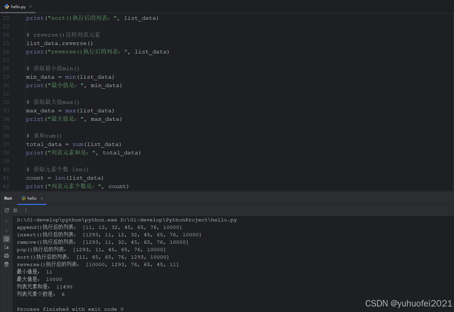
Task: Click the print("最小值是: ", min_data) line
Action: point(74,85)
